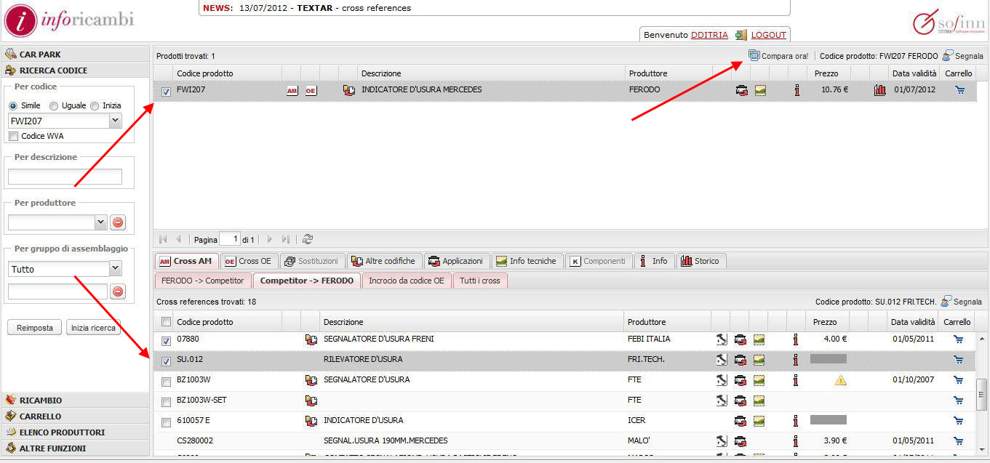
Task: Expand the CARRELLO sidebar section
Action: [75, 416]
